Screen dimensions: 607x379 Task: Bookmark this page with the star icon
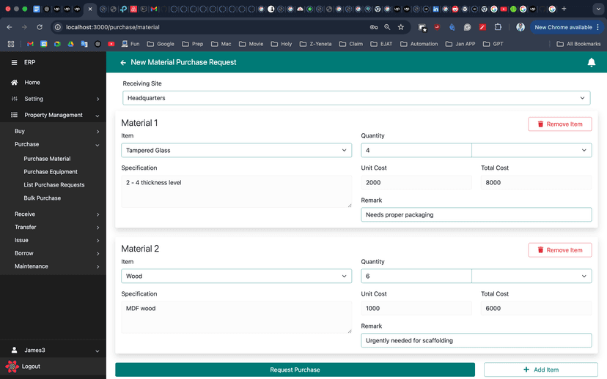401,27
